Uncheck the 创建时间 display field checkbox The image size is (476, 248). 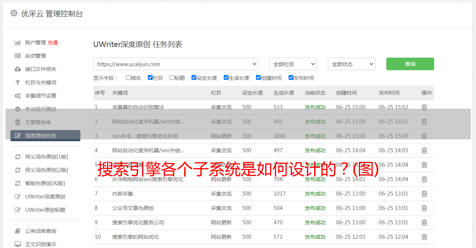[258, 78]
